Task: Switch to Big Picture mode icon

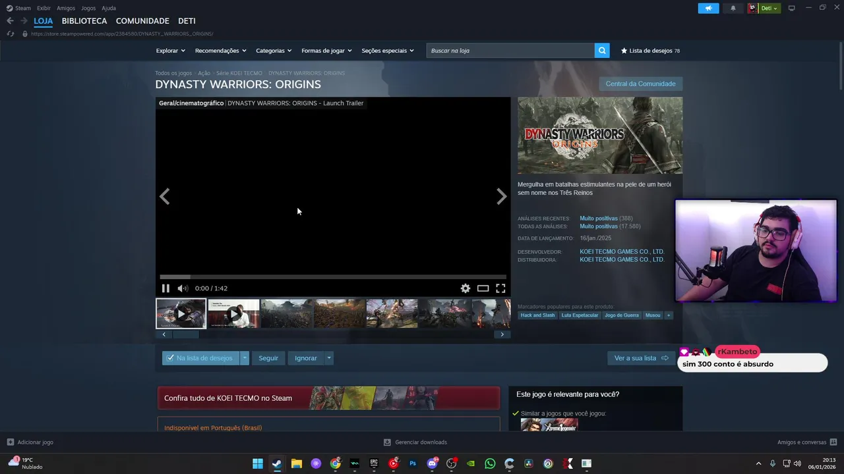Action: point(791,8)
